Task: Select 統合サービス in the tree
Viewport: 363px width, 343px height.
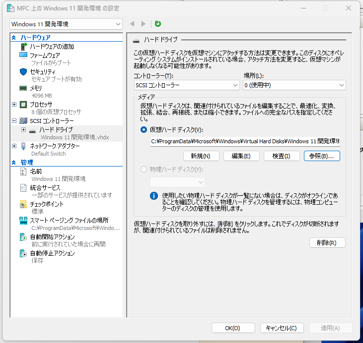Action: [x=45, y=188]
